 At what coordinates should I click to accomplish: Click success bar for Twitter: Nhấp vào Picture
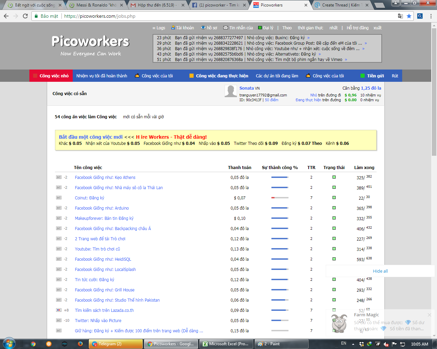(x=280, y=320)
